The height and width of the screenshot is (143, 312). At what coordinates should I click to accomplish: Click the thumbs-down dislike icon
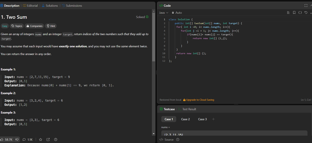tap(17, 140)
